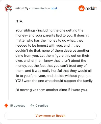Click the reddit wordmark text
101x124 pixels.
pos(91,8)
